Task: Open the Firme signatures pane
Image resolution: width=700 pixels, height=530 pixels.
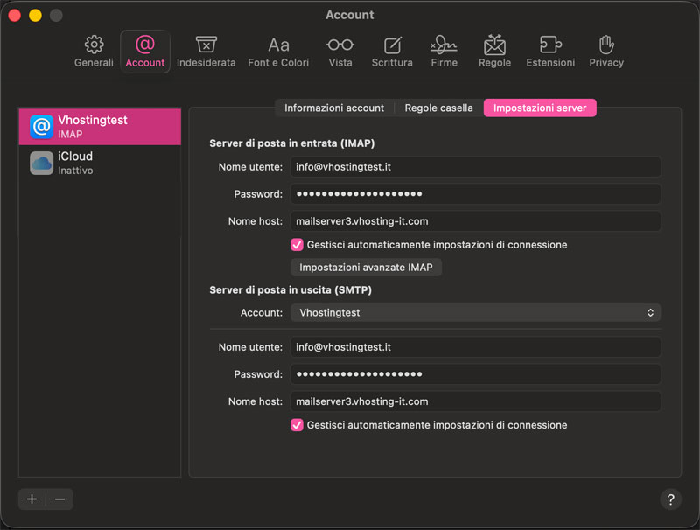Action: [x=444, y=52]
